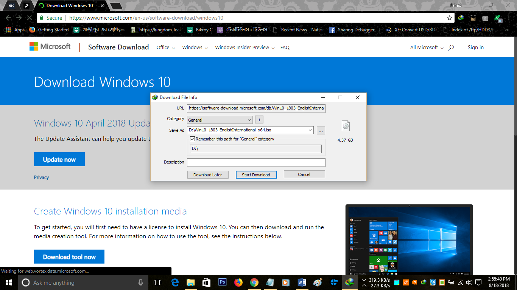Open Word from the taskbar
The height and width of the screenshot is (290, 517).
tap(302, 282)
